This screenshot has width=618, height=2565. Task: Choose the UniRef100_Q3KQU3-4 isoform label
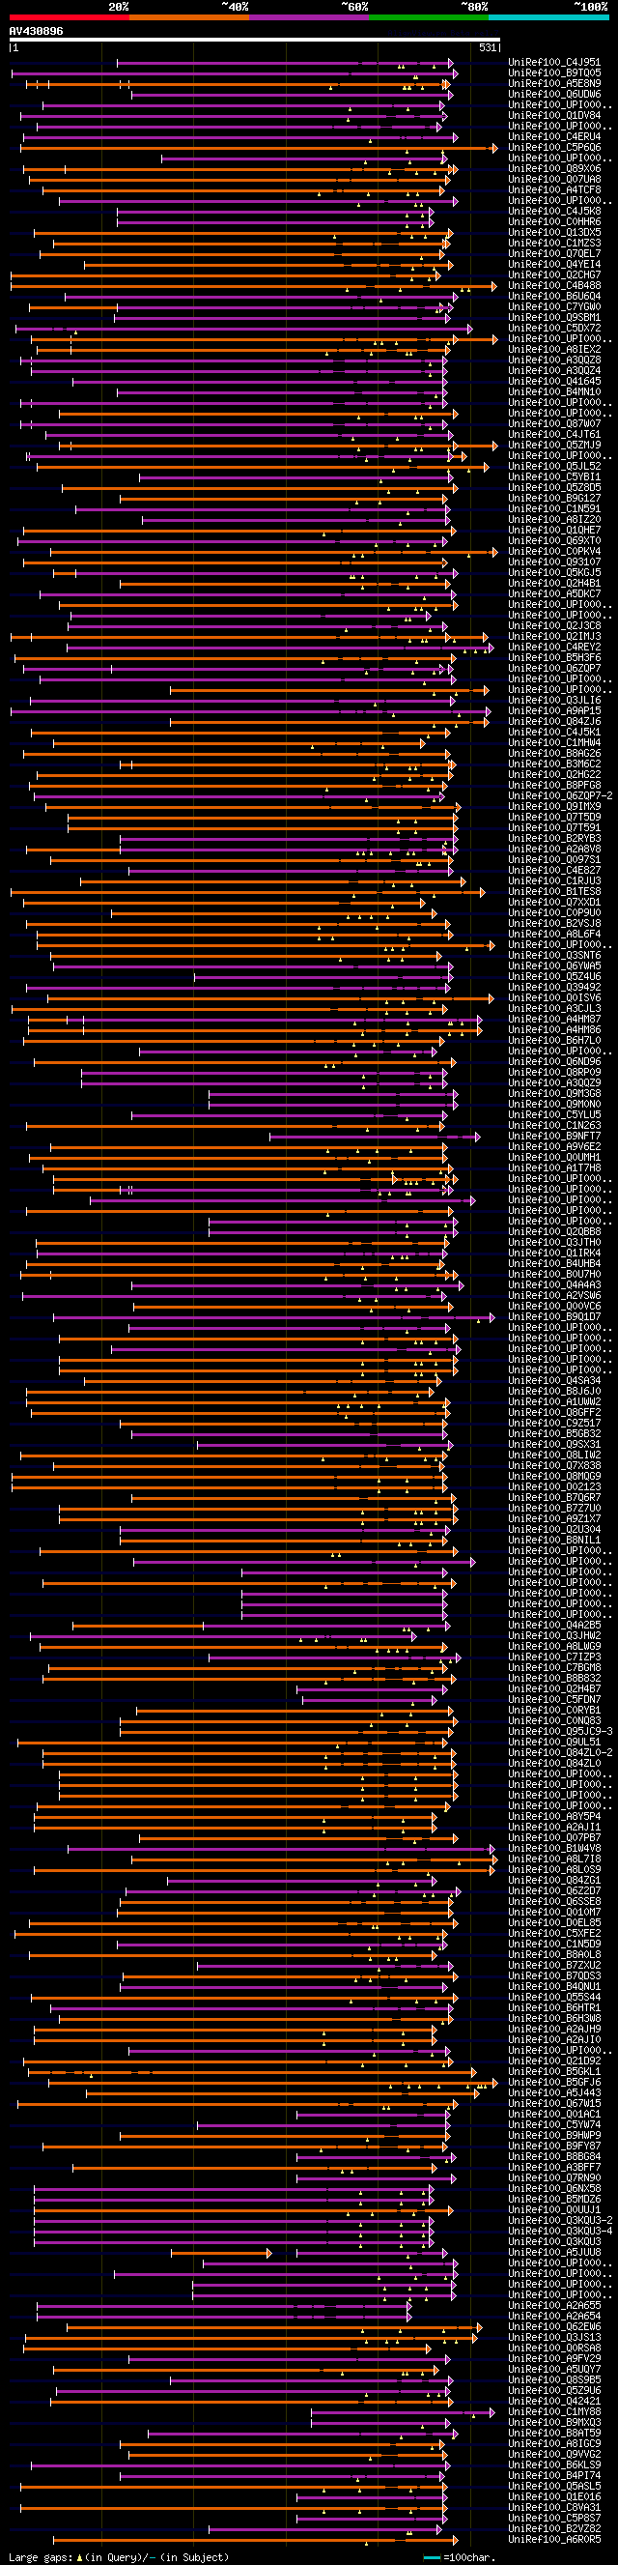560,2231
